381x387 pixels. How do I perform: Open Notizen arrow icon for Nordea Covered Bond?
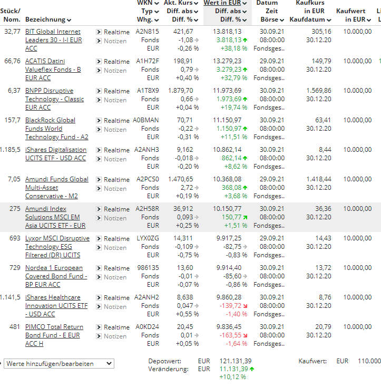[x=99, y=277]
